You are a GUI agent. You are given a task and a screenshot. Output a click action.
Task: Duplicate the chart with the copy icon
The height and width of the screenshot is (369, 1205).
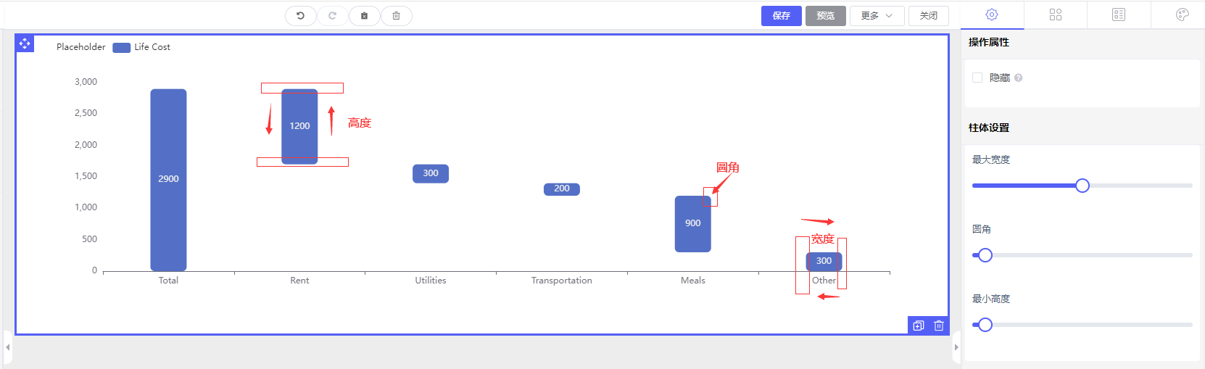(919, 326)
